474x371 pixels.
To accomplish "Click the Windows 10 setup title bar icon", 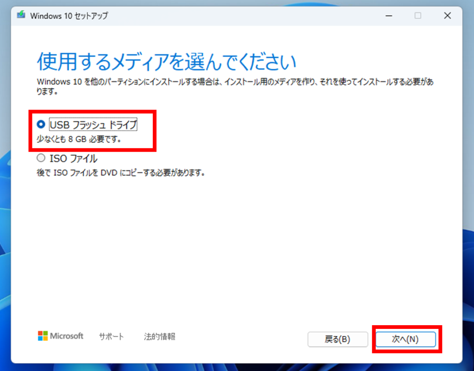I will tap(21, 15).
